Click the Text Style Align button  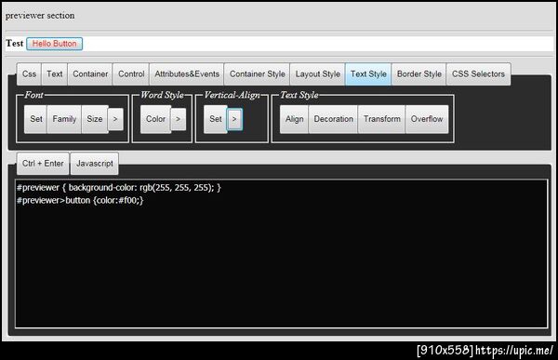pyautogui.click(x=294, y=119)
